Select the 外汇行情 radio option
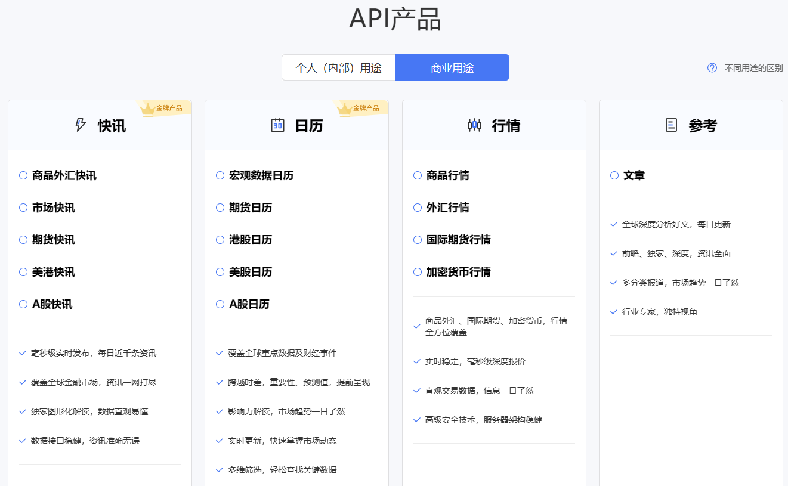 click(x=418, y=208)
